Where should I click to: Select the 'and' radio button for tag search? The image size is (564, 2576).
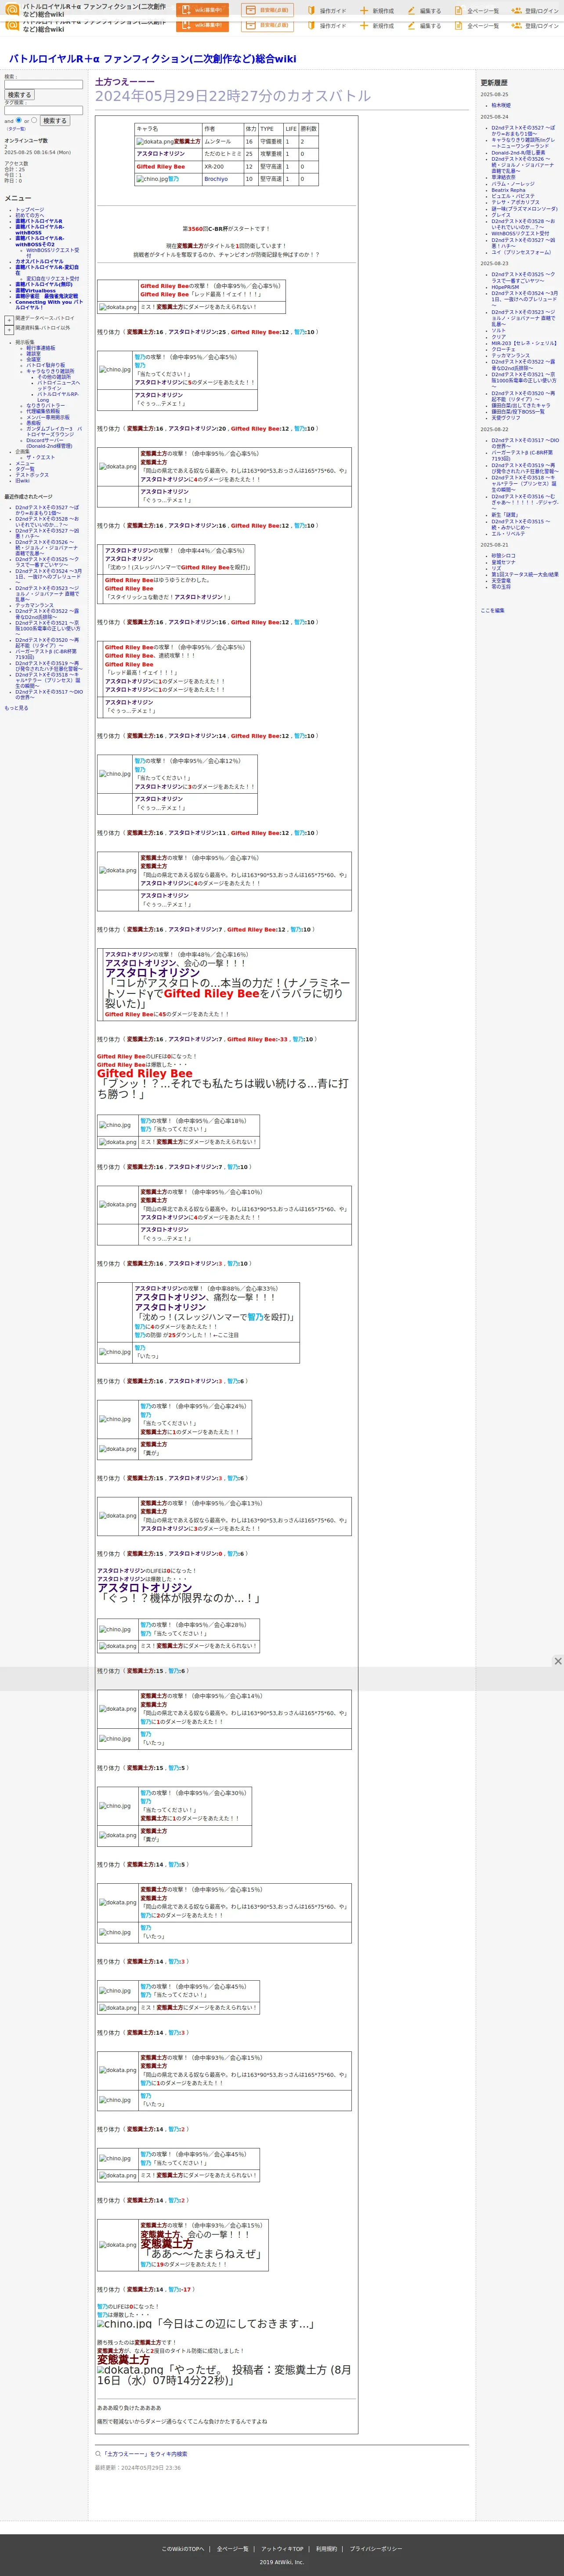(x=19, y=120)
